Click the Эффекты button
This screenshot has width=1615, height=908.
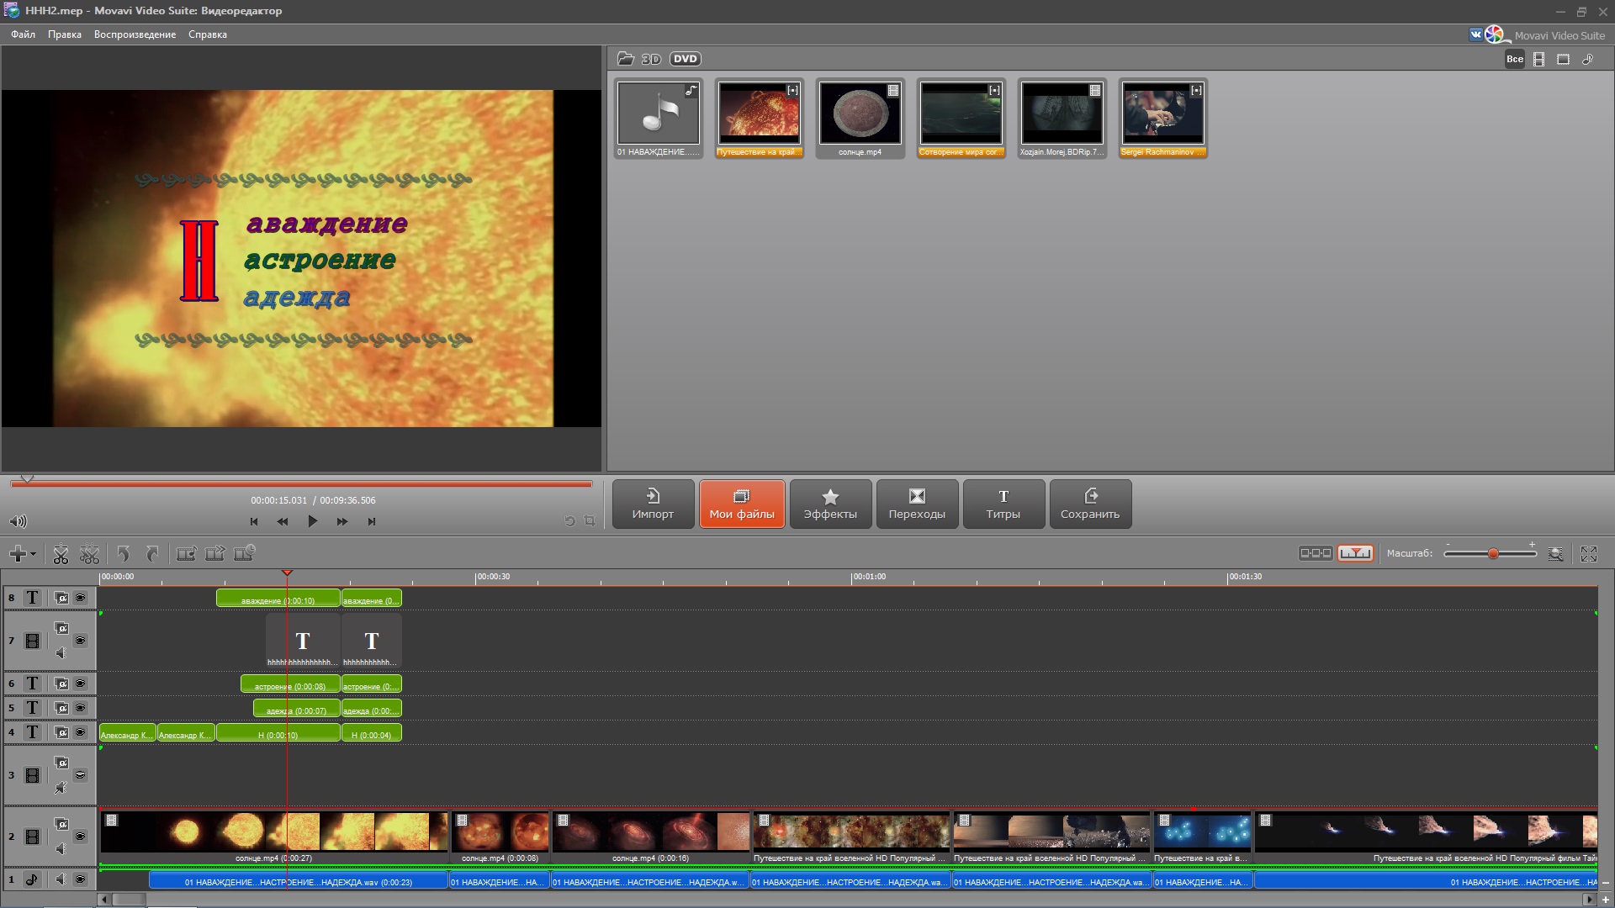[x=829, y=504]
